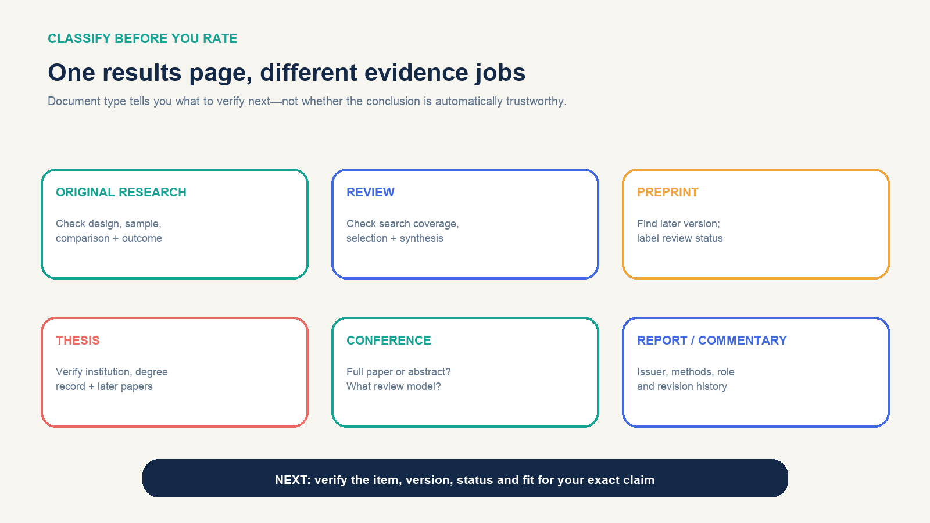The image size is (930, 523).
Task: Click 'Find later version; label review status' text
Action: click(x=679, y=231)
